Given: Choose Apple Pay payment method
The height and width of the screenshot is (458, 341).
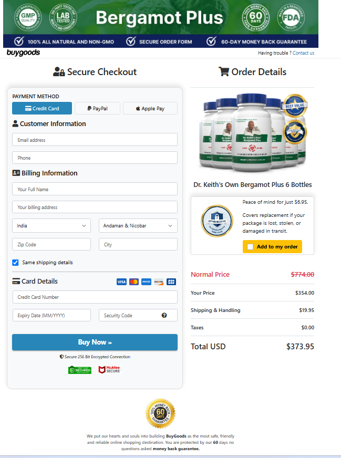Looking at the screenshot, I should (x=150, y=109).
